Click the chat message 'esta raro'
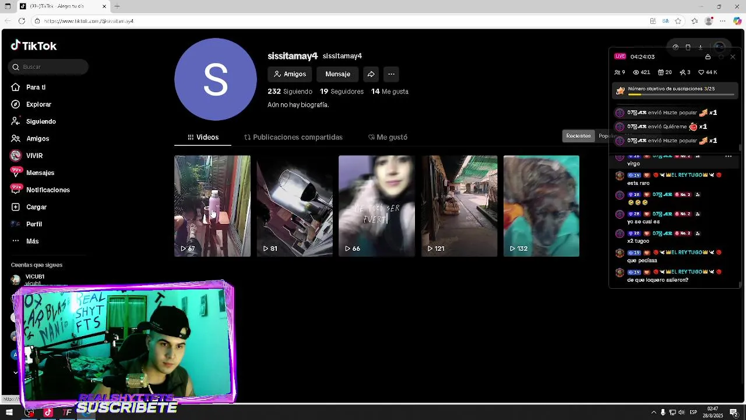This screenshot has height=420, width=746. tap(638, 183)
